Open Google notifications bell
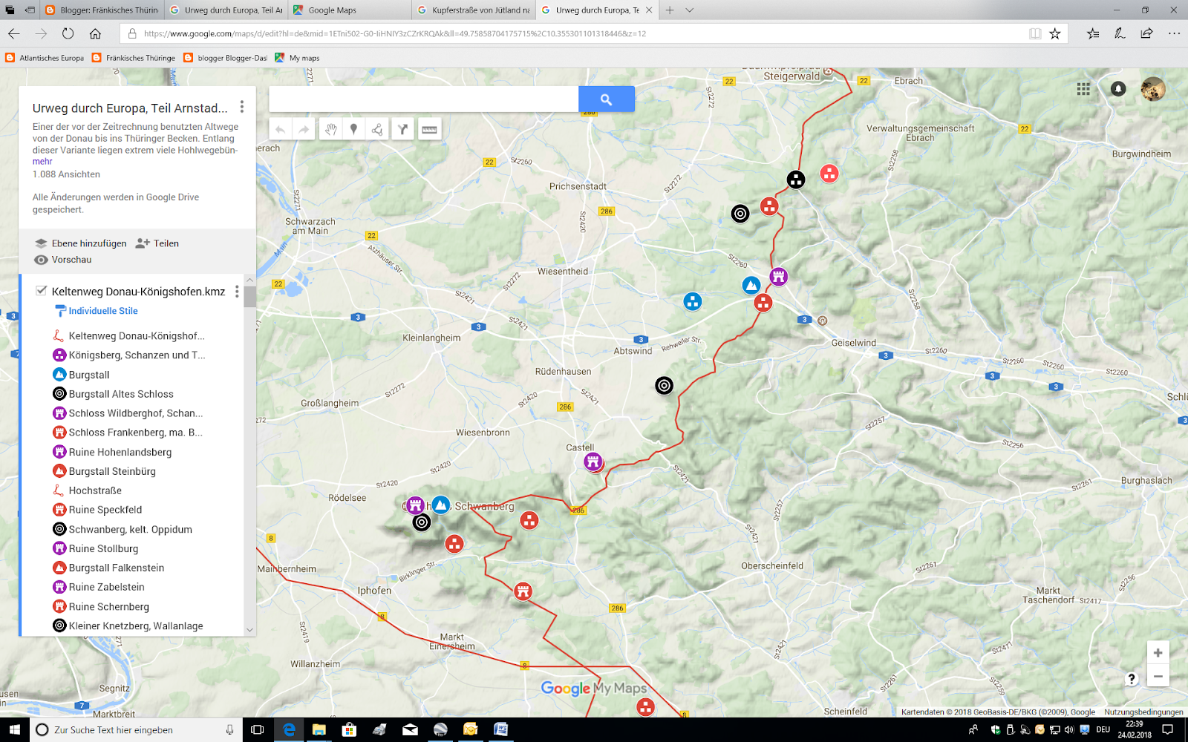 (1118, 89)
